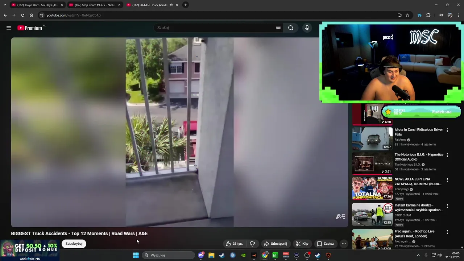Image resolution: width=464 pixels, height=261 pixels.
Task: Open the YouTube hamburger guide menu
Action: pyautogui.click(x=9, y=28)
